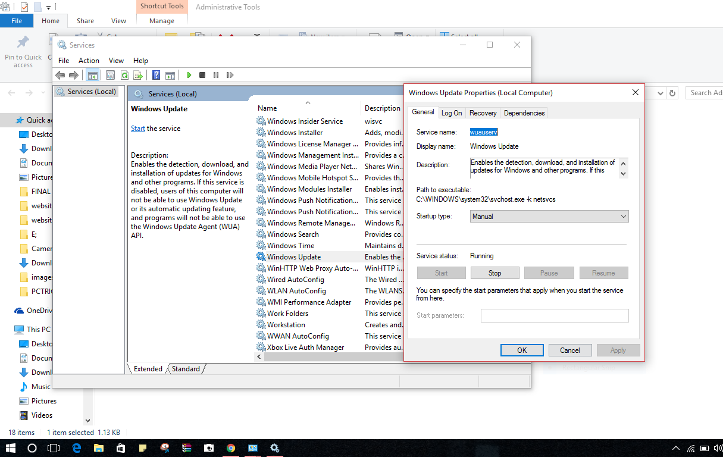The width and height of the screenshot is (723, 457).
Task: Open the File menu in Services
Action: 64,60
